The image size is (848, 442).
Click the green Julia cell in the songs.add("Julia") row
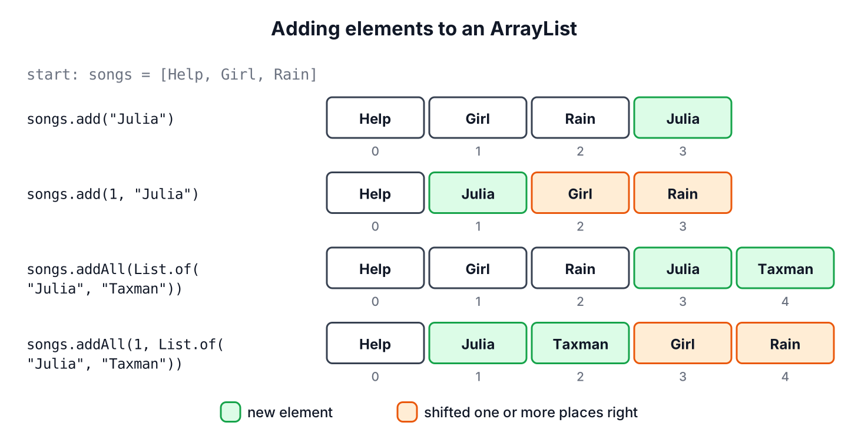(683, 117)
